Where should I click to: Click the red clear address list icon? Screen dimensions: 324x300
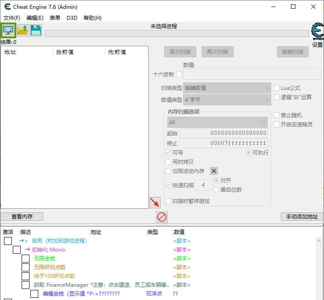(x=162, y=217)
